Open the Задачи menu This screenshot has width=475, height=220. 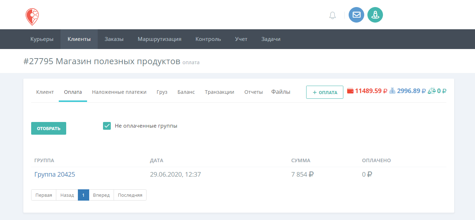tap(271, 39)
